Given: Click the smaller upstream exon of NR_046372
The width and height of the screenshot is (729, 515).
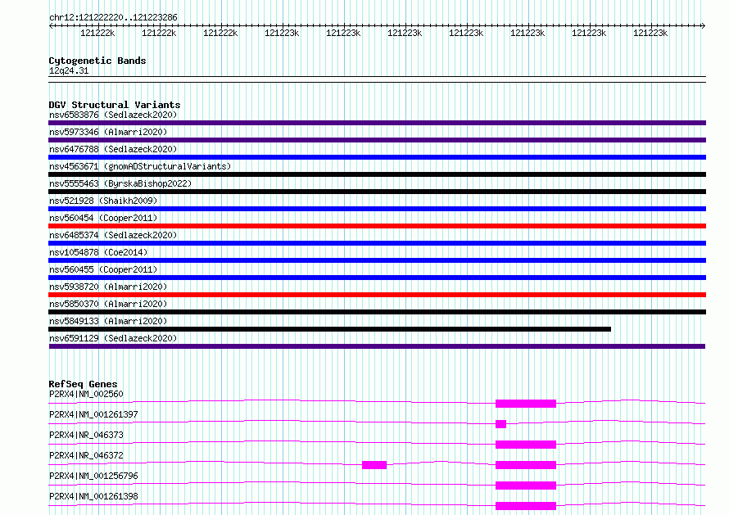Looking at the screenshot, I should pos(374,465).
